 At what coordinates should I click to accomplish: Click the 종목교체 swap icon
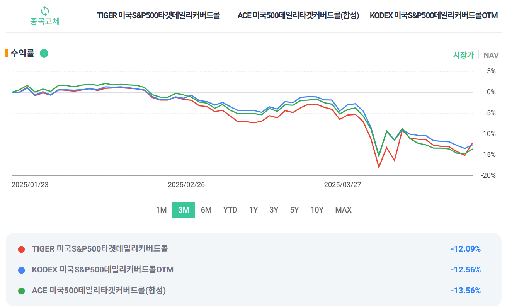pyautogui.click(x=45, y=10)
